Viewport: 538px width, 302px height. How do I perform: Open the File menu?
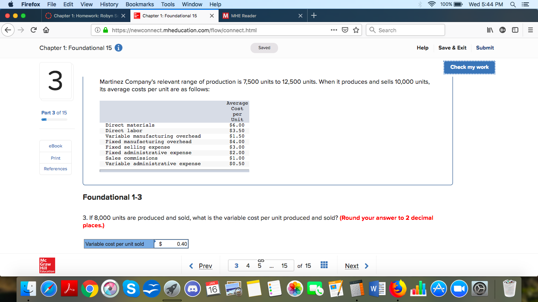pyautogui.click(x=52, y=4)
